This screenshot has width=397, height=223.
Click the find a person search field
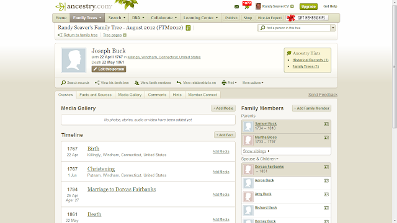[294, 28]
